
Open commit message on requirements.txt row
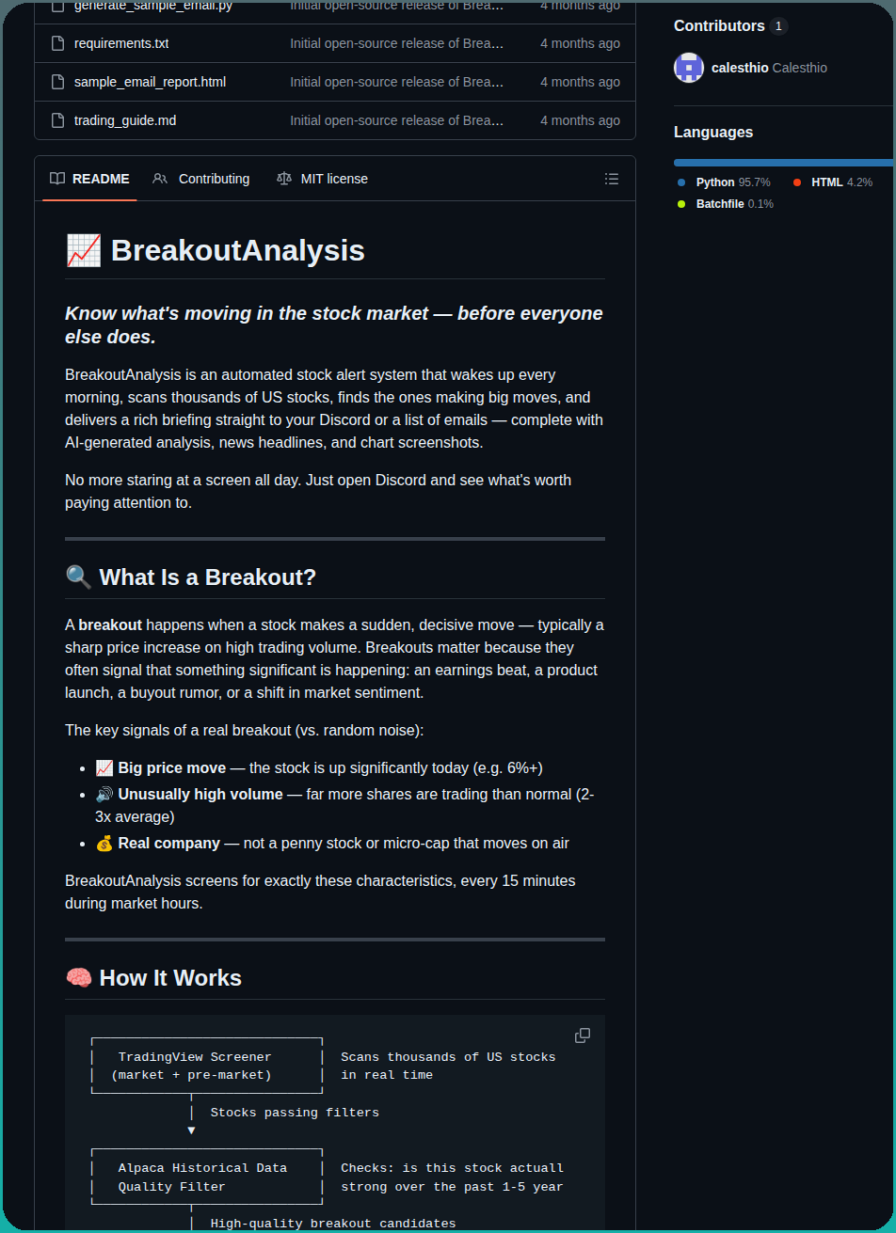[396, 43]
